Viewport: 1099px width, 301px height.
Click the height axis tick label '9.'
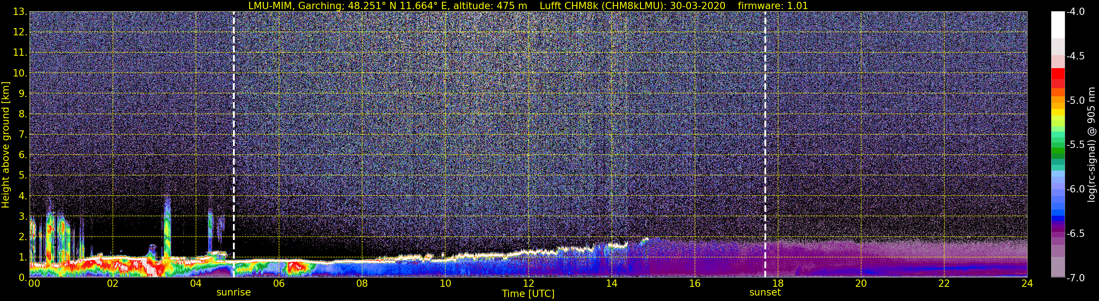pos(23,94)
